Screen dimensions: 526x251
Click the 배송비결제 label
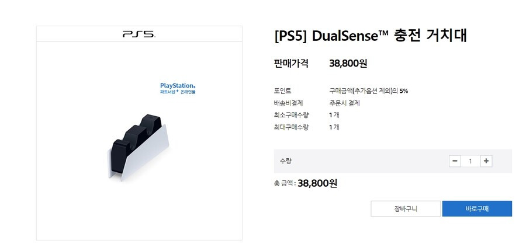point(289,103)
